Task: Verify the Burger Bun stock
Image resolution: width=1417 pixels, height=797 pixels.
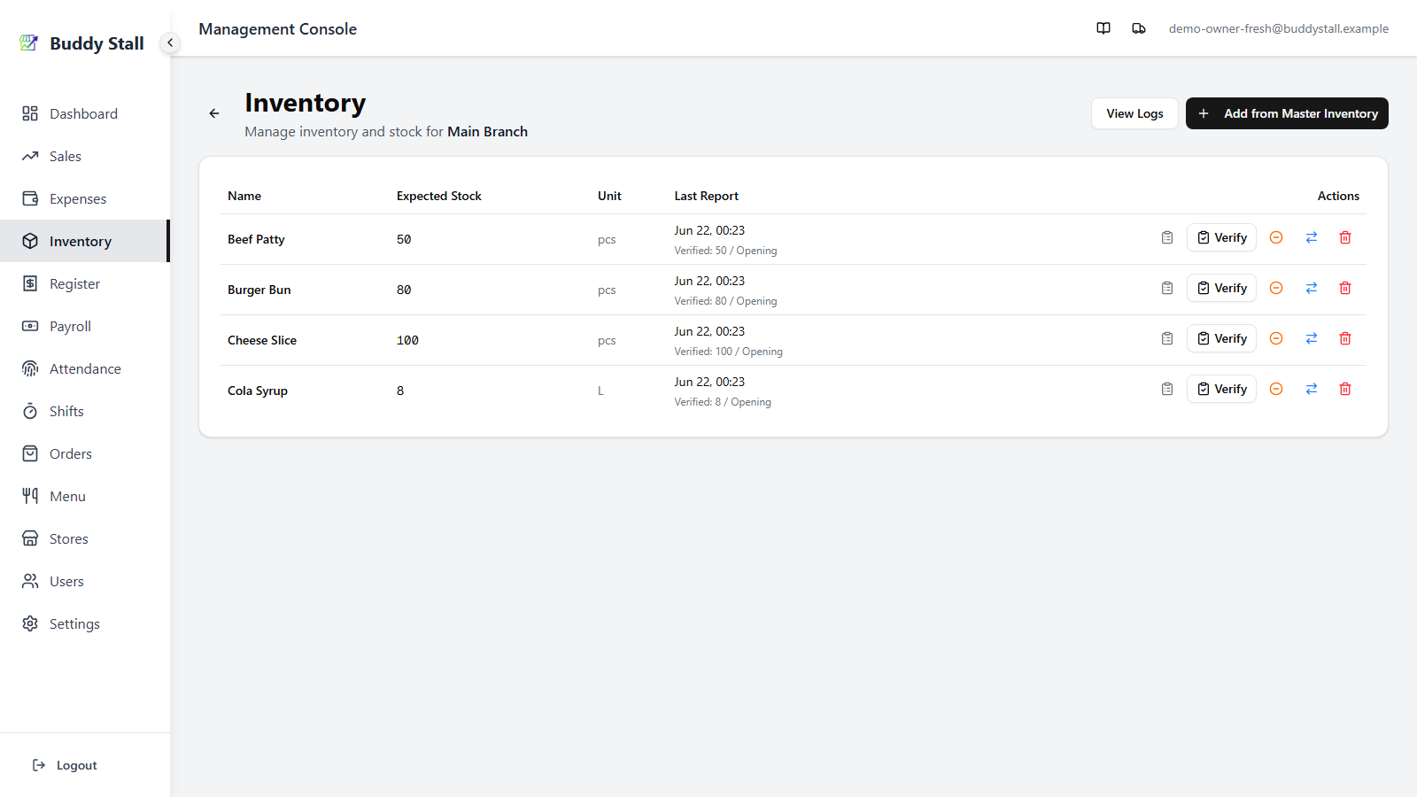Action: tap(1221, 288)
